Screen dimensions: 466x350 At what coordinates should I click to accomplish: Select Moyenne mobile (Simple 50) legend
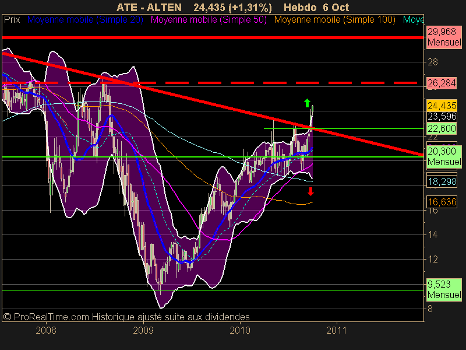(x=209, y=20)
